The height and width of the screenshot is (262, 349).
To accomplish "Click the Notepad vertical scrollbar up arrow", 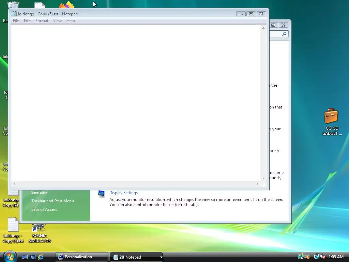I will click(x=263, y=28).
